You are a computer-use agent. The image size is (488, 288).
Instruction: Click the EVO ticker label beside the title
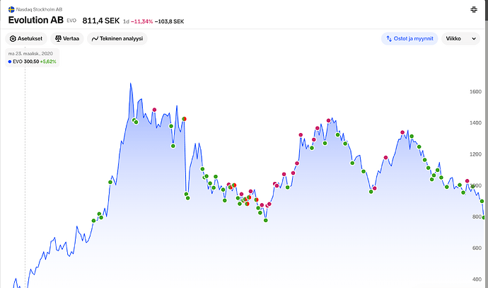click(71, 21)
